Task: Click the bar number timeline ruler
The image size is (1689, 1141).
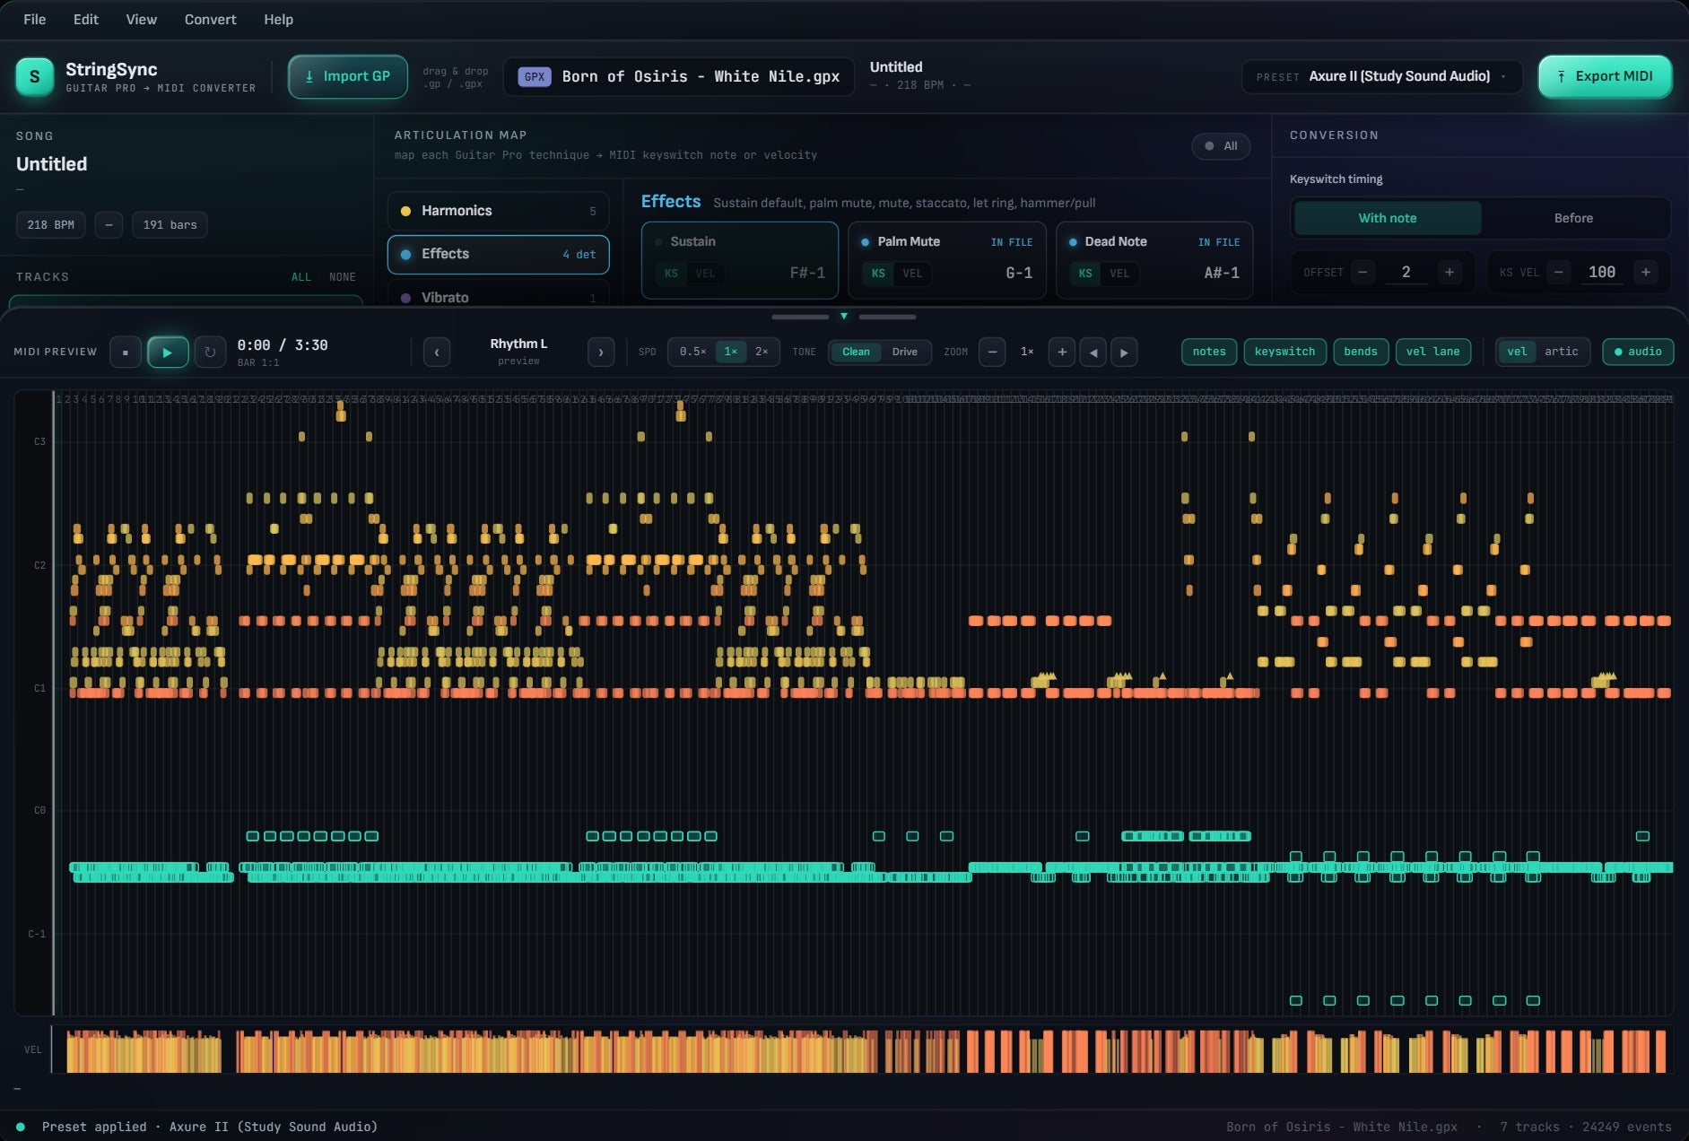Action: (863, 398)
